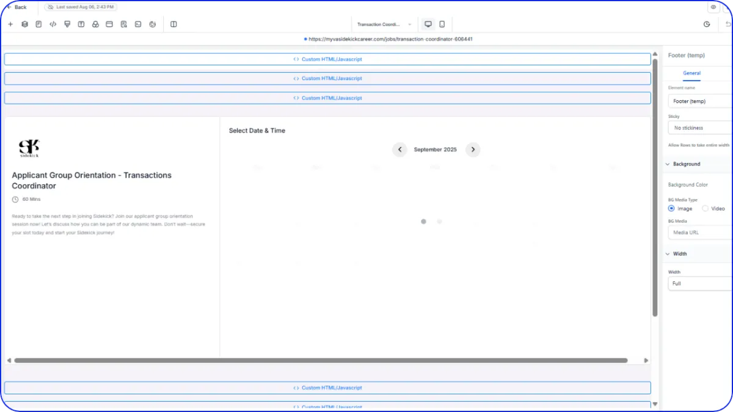Screen dimensions: 733x412
Task: Go to next month after September 2025
Action: (x=473, y=150)
